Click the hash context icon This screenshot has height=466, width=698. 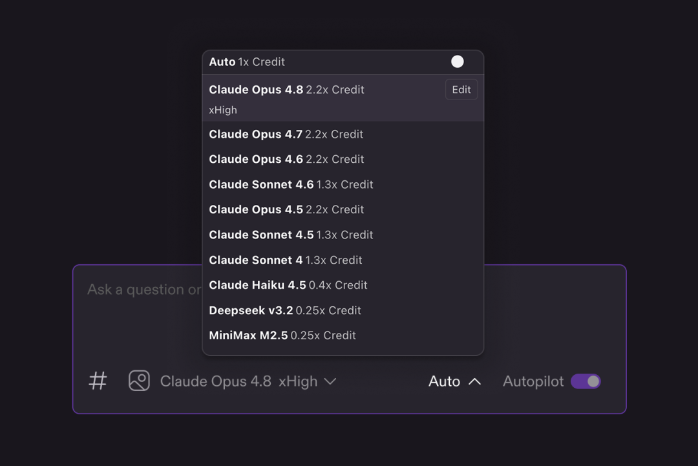click(98, 381)
